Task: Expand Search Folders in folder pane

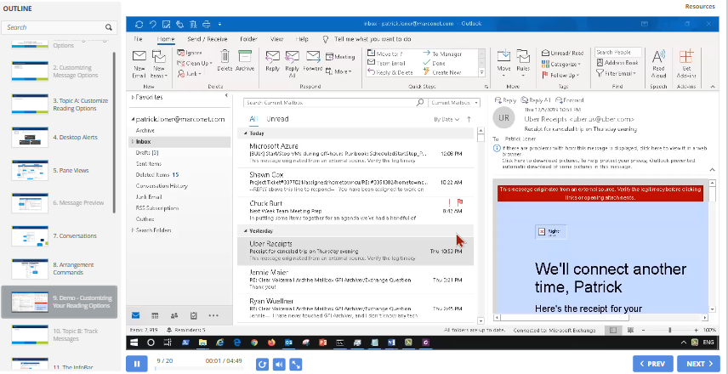Action: 133,230
